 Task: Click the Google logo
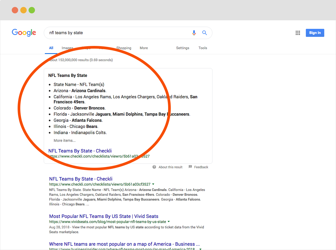pos(24,33)
